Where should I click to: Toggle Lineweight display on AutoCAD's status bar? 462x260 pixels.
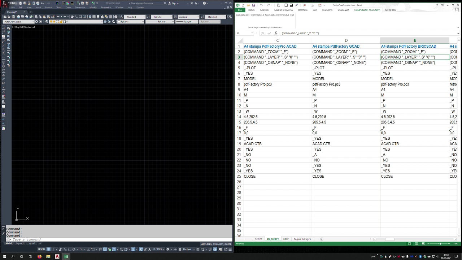pos(100,249)
